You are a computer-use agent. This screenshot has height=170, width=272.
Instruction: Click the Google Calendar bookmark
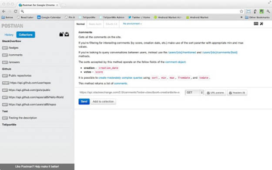coord(49,17)
